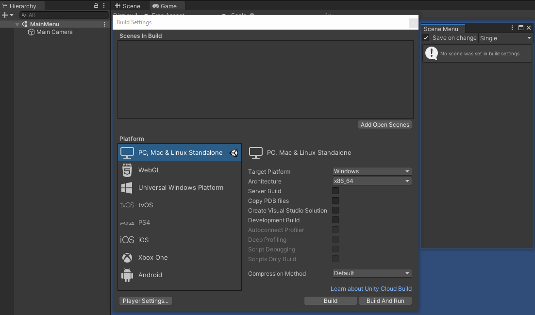
Task: Open Player Settings
Action: (x=146, y=300)
